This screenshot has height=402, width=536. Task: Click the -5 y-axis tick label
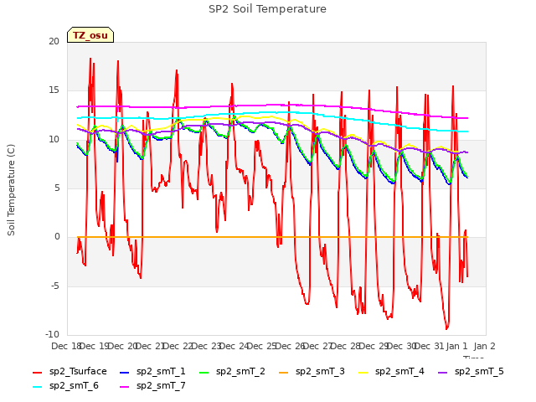[55, 286]
